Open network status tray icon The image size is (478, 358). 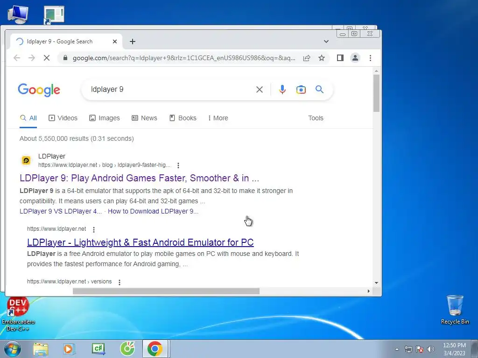(x=408, y=349)
